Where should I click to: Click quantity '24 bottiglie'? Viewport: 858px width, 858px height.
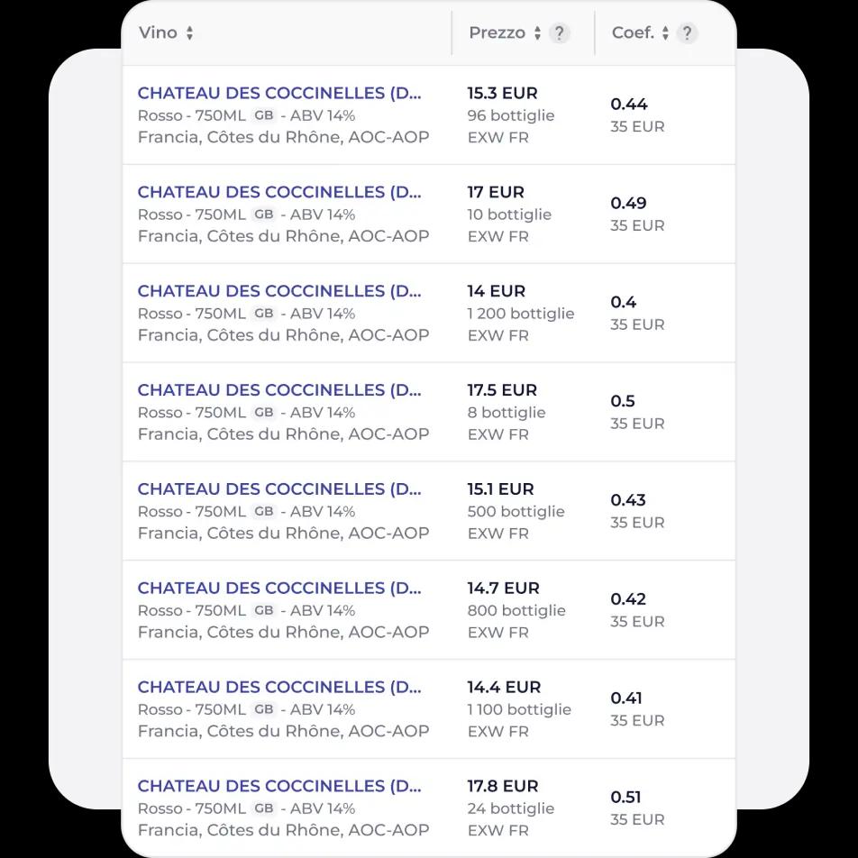coord(511,809)
